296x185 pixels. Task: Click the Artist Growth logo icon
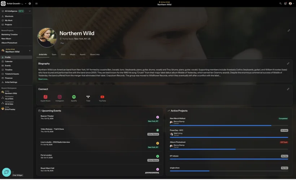pyautogui.click(x=3, y=4)
